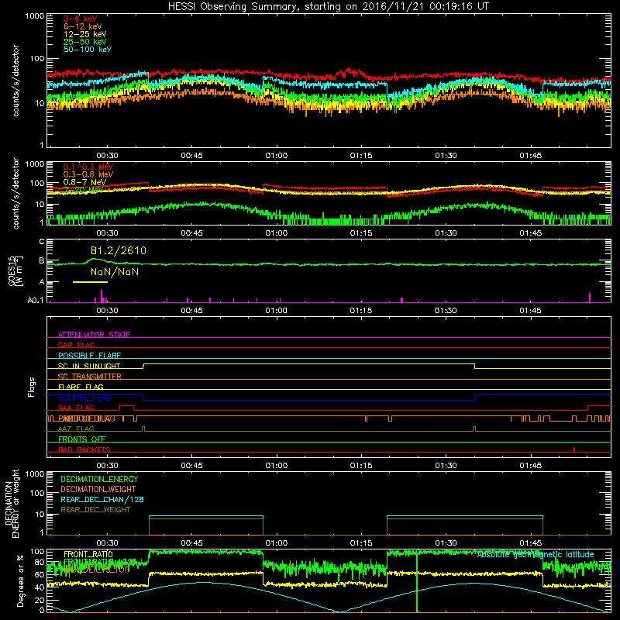The image size is (620, 620).
Task: Pick the 50-100 keV legend entry
Action: coord(88,50)
